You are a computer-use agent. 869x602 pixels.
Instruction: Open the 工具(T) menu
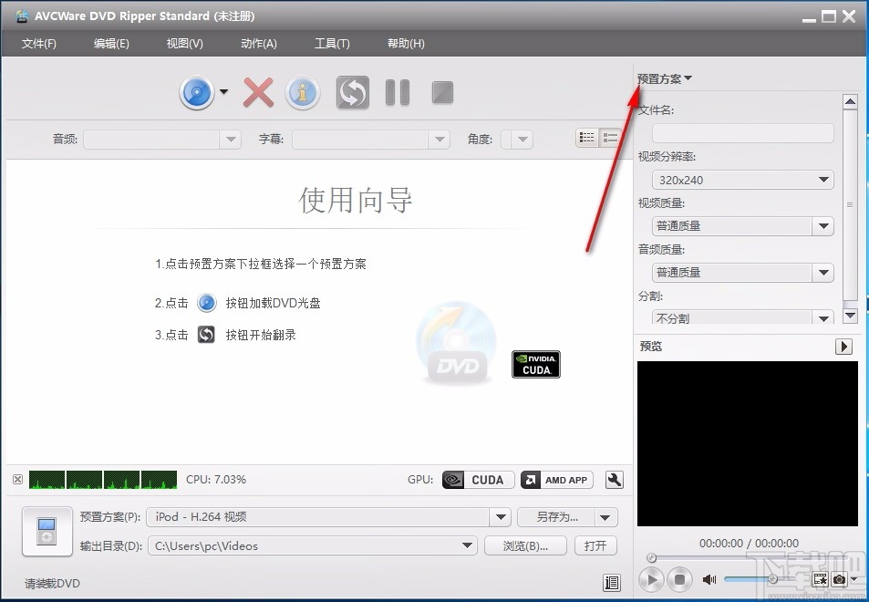point(332,43)
